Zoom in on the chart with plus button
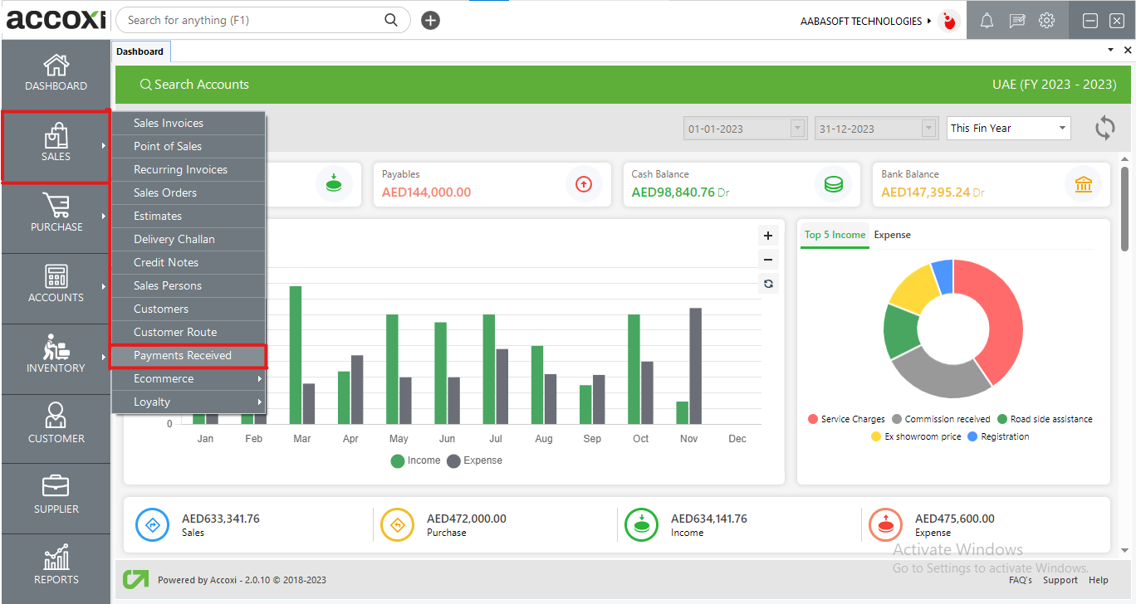Viewport: 1136px width, 604px height. tap(768, 236)
